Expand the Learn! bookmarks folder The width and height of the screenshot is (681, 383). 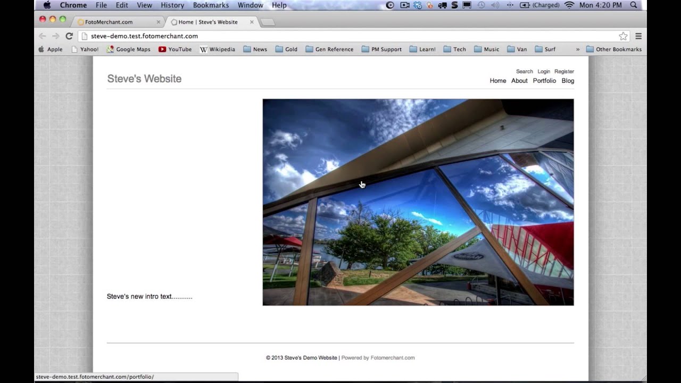(x=422, y=49)
